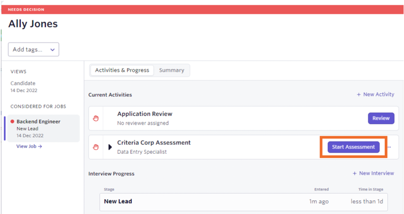Click the 1m ago entered value
404x214 pixels.
[x=319, y=201]
